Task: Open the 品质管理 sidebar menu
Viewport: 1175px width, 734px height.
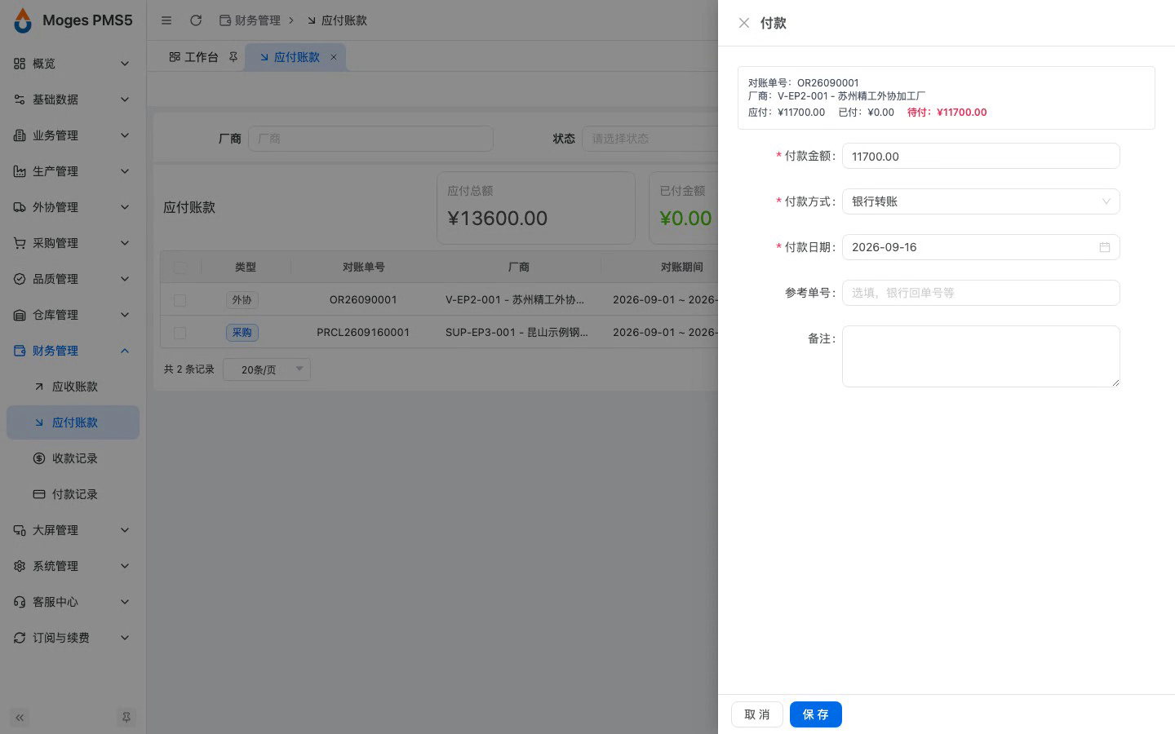Action: (73, 279)
